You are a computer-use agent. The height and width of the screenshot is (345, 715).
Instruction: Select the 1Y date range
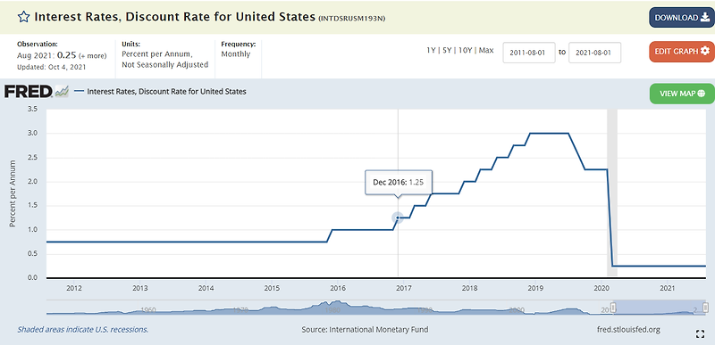(x=431, y=51)
